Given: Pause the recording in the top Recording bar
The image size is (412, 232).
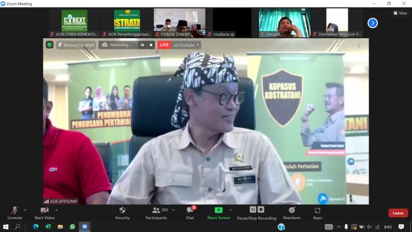Looking at the screenshot, I should [142, 45].
